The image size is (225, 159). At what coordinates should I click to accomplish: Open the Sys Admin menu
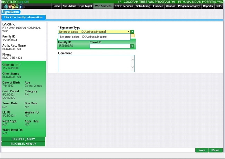70,6
